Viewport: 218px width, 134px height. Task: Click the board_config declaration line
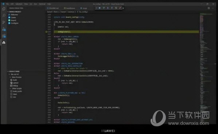(69, 17)
